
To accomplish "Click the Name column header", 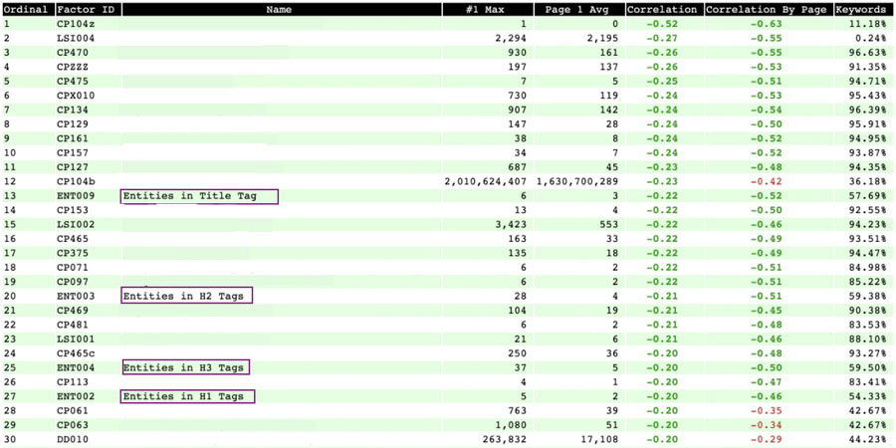I will tap(281, 10).
